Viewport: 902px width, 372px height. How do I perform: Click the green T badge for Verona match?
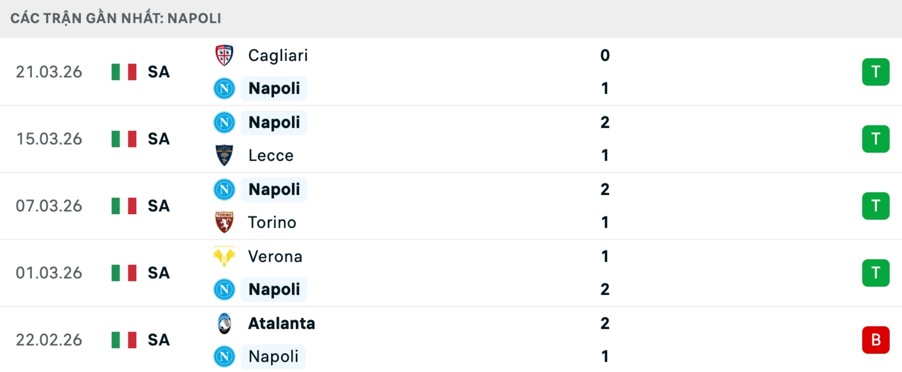click(875, 273)
